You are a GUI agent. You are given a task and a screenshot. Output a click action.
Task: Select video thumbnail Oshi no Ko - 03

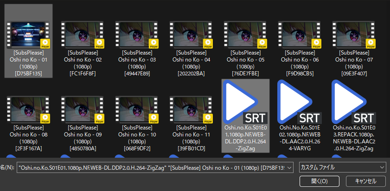137,35
